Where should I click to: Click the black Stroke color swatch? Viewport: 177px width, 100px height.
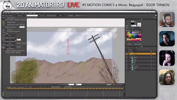133,24
